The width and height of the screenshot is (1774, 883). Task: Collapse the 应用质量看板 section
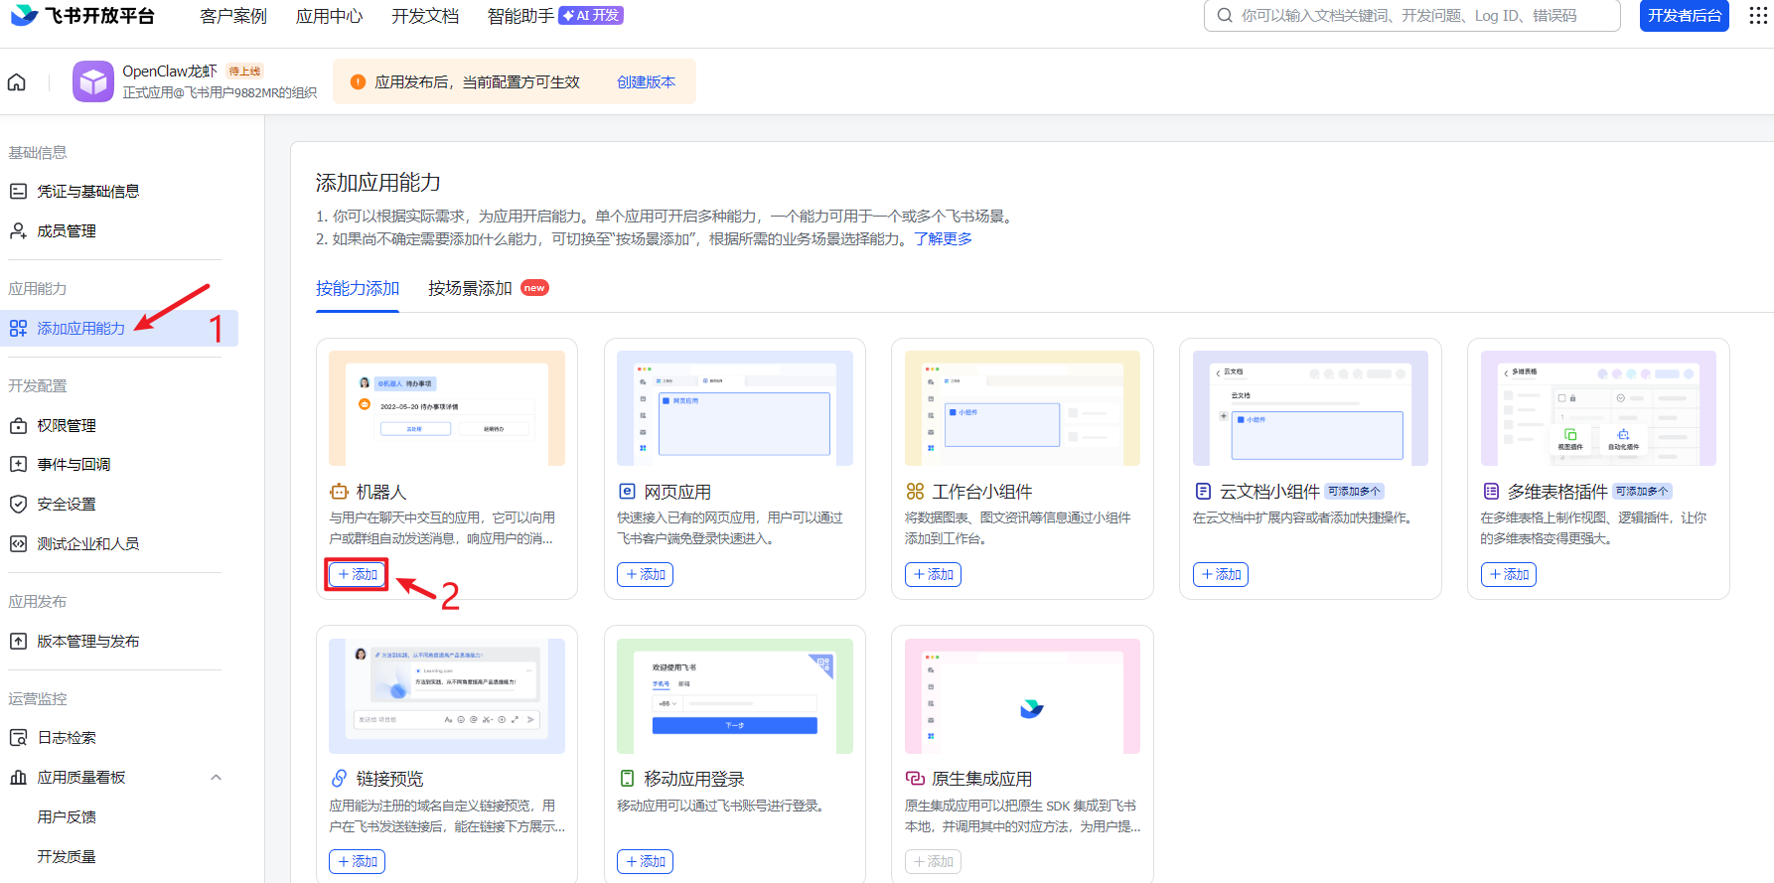[x=216, y=778]
